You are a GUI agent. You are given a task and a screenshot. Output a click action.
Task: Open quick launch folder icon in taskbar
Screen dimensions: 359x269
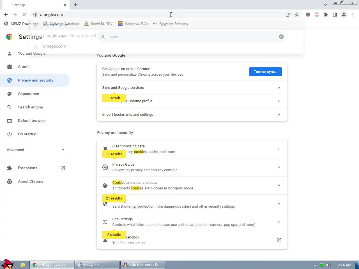tap(23, 265)
